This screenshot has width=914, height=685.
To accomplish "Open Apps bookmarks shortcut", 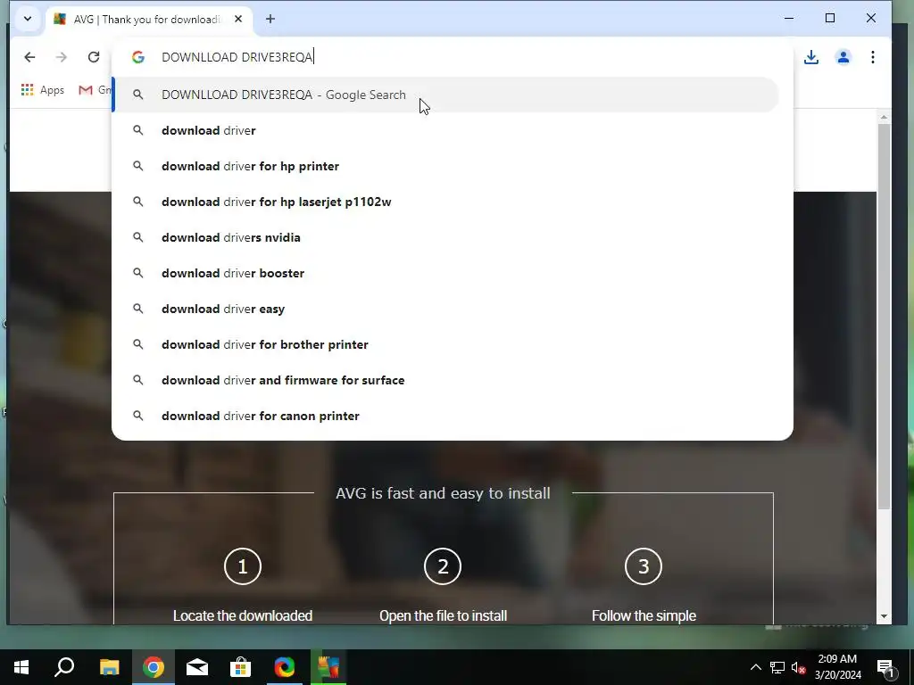I will point(43,90).
